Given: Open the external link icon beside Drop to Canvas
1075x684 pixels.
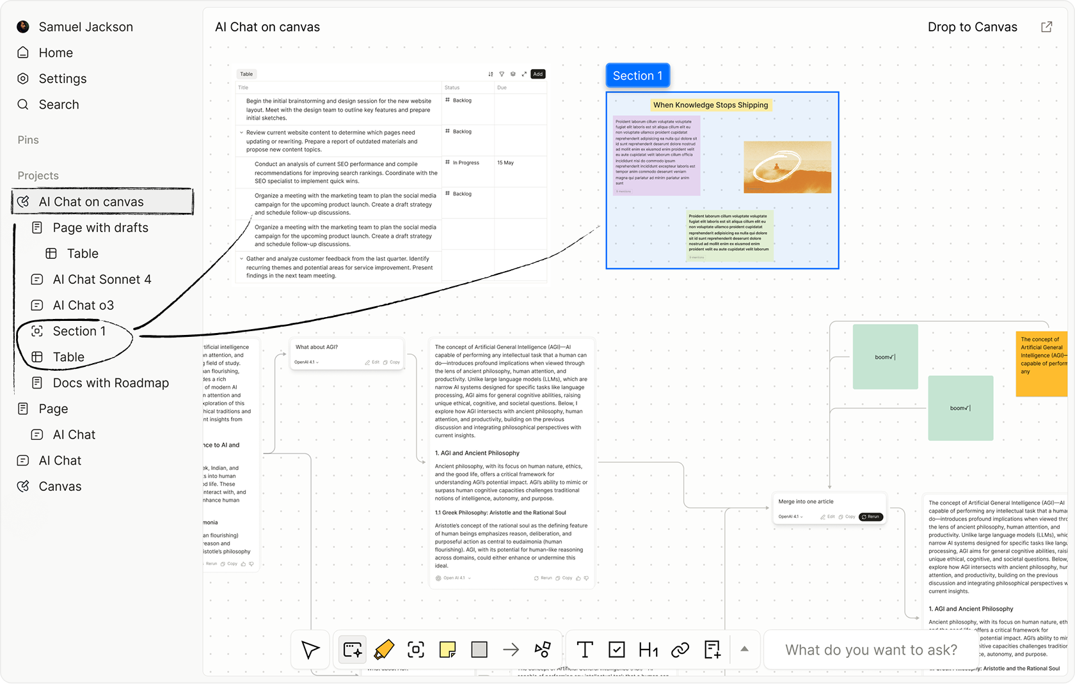Looking at the screenshot, I should pyautogui.click(x=1046, y=27).
